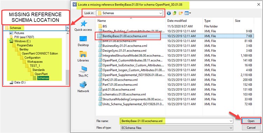Select Network in places bar

(83, 87)
